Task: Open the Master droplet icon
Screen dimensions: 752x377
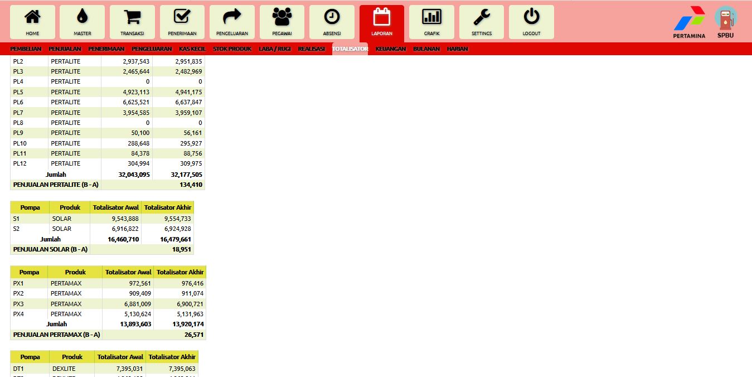Action: (x=83, y=17)
